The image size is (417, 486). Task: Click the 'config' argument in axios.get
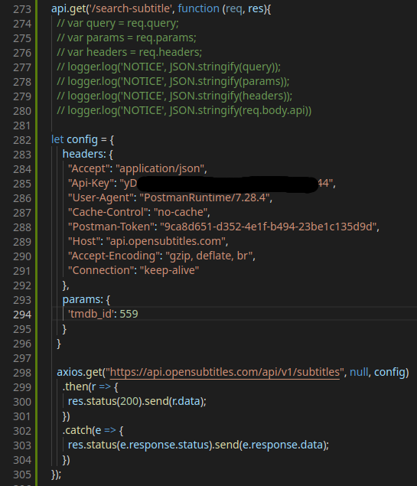(389, 372)
